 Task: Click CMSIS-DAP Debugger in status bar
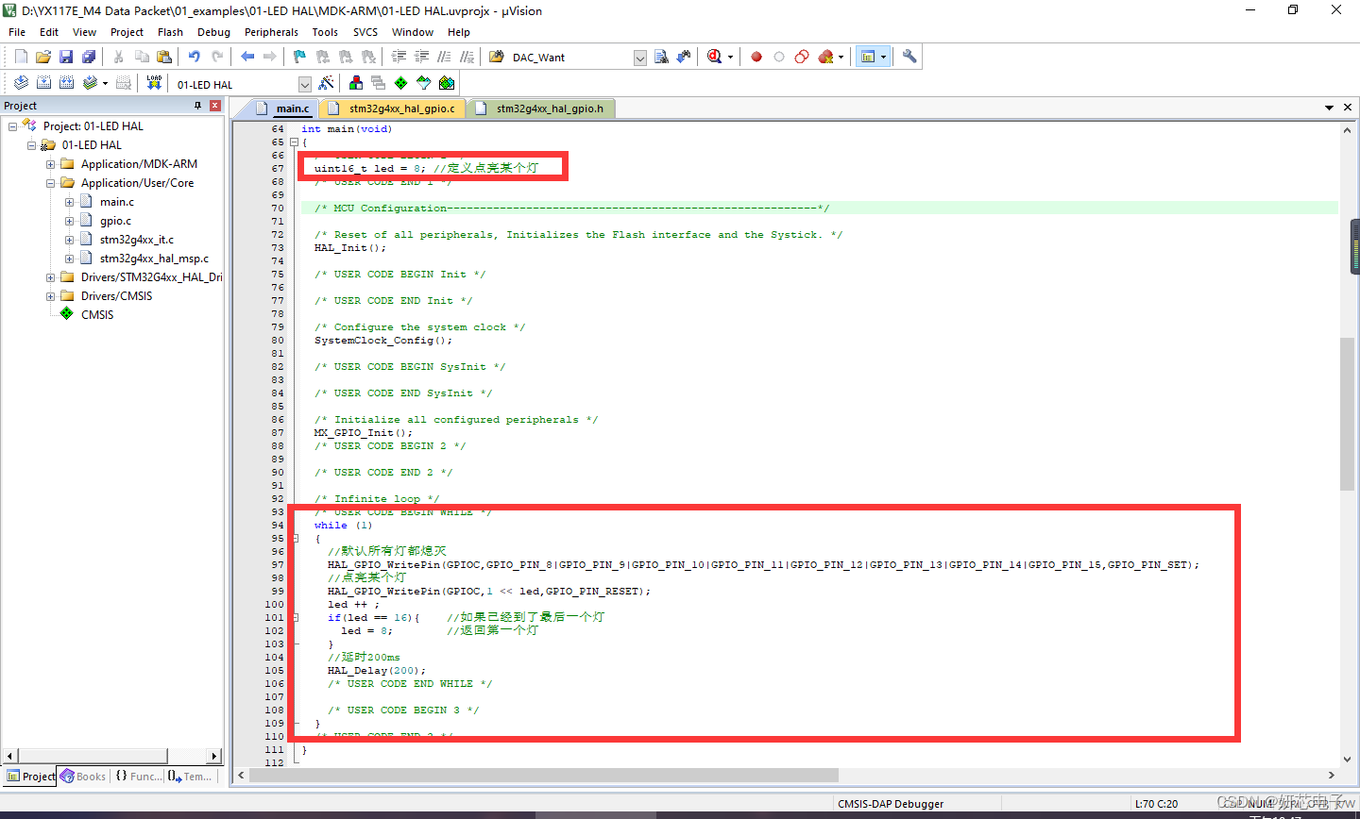(x=891, y=804)
